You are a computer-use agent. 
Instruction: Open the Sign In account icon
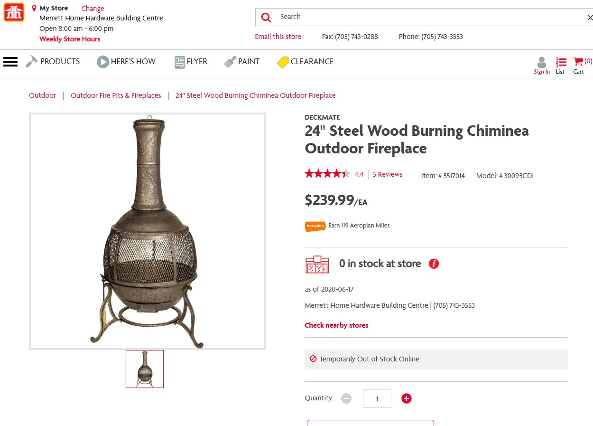[542, 66]
